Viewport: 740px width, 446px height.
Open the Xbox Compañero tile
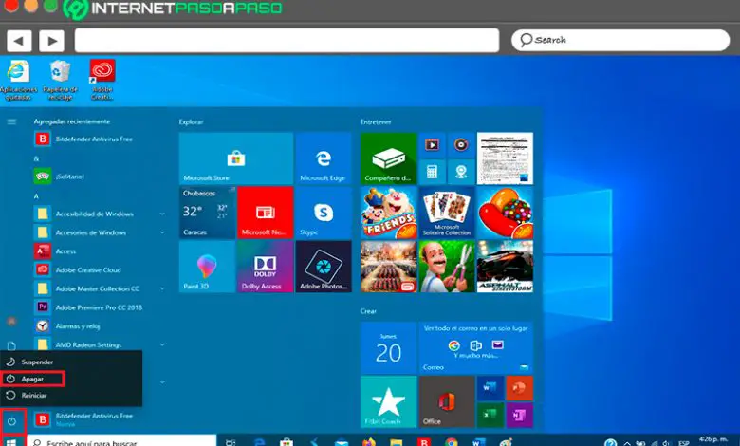pyautogui.click(x=388, y=158)
